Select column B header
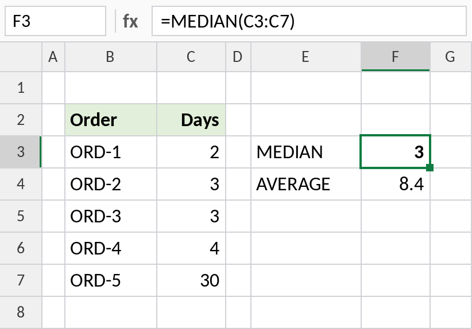Screen dimensions: 472x329 click(x=111, y=57)
